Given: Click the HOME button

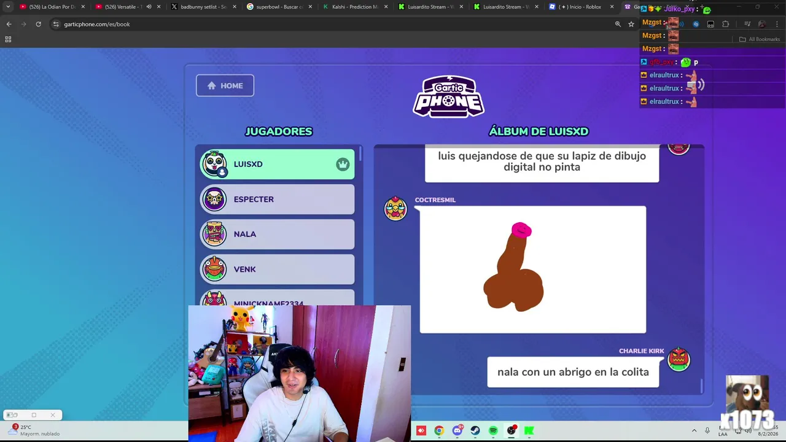Looking at the screenshot, I should click(x=225, y=85).
